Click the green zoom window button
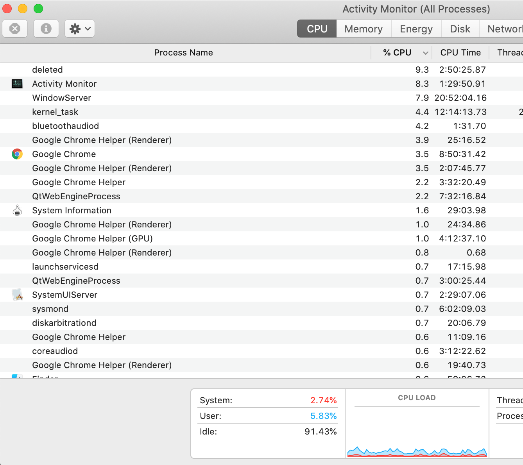 coord(38,9)
